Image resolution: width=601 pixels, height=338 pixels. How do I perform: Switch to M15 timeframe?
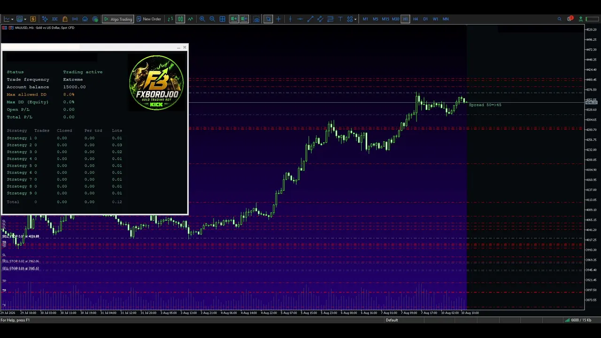click(x=385, y=19)
